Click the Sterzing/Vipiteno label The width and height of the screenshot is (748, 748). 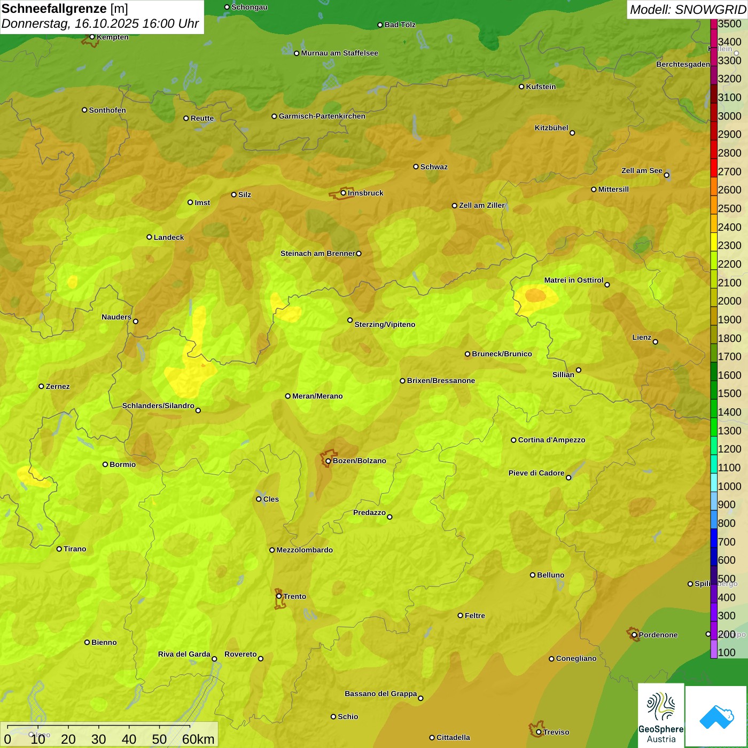click(385, 324)
